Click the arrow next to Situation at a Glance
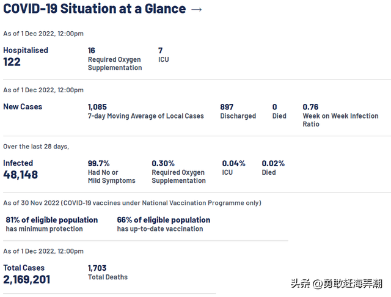The height and width of the screenshot is (297, 391). pos(197,9)
